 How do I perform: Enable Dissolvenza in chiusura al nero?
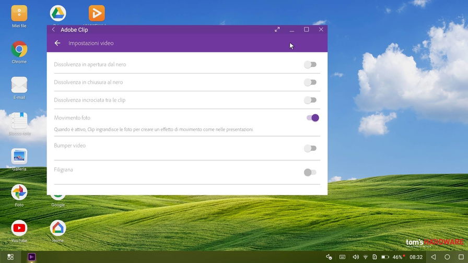click(310, 82)
